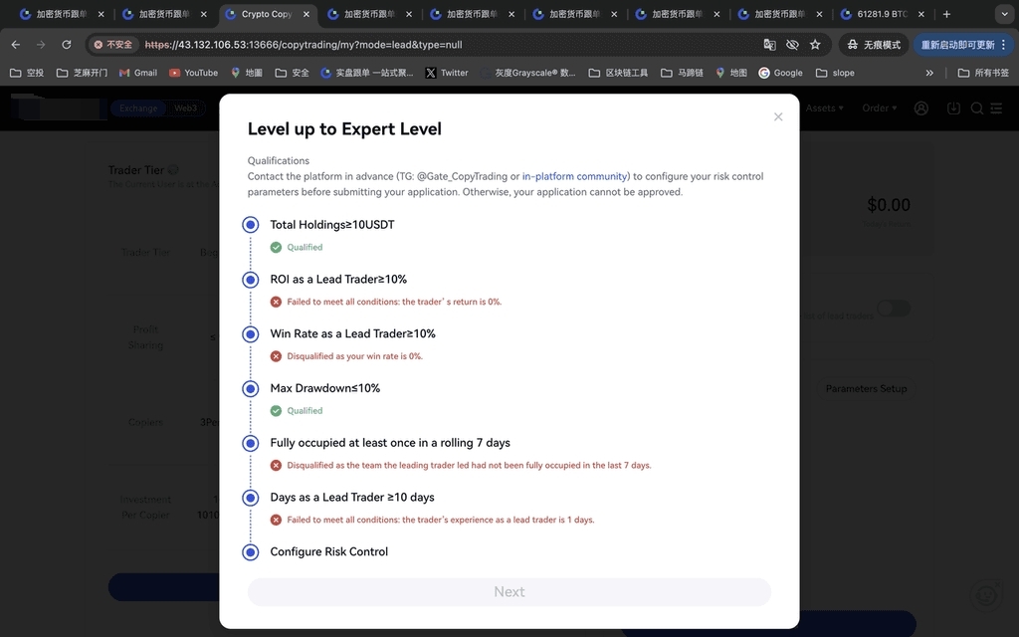Show hidden bookmarks with the chevron
The height and width of the screenshot is (637, 1019).
pos(929,73)
